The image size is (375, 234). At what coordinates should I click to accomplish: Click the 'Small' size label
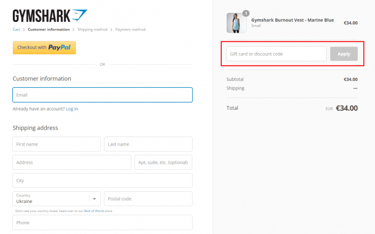coord(256,26)
